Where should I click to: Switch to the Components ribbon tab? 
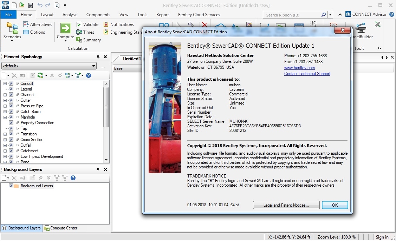pos(98,15)
